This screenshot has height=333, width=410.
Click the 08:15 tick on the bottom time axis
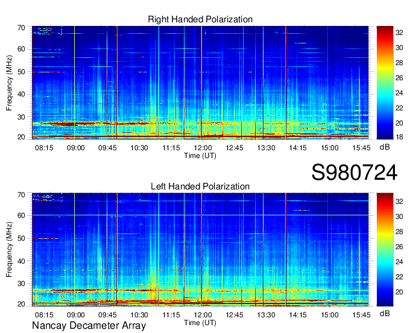[x=44, y=315]
